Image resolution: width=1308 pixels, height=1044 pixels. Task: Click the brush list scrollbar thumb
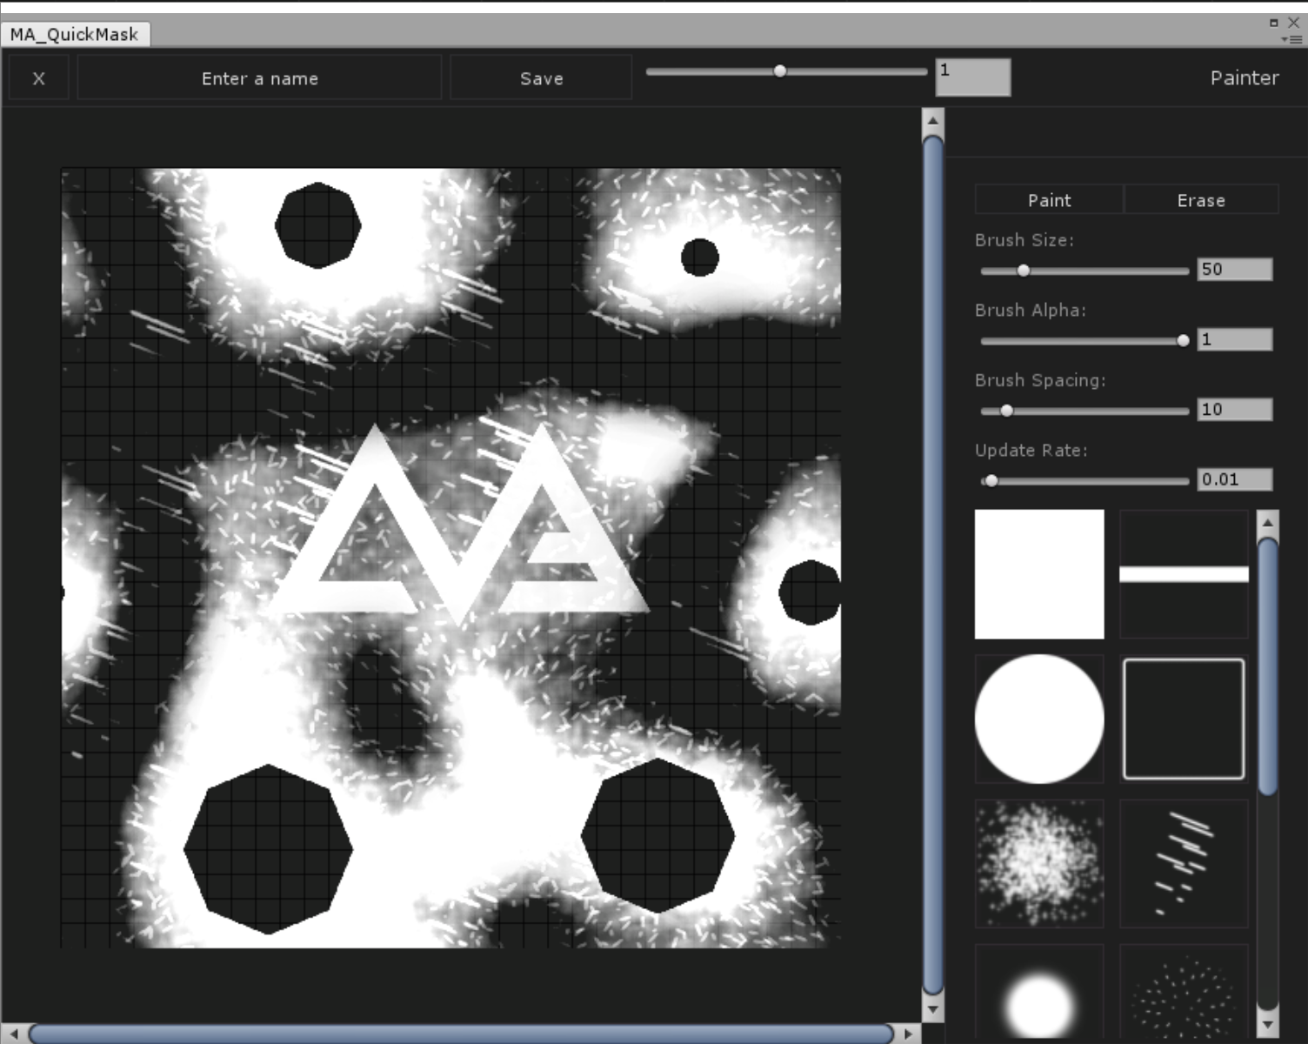[1268, 666]
